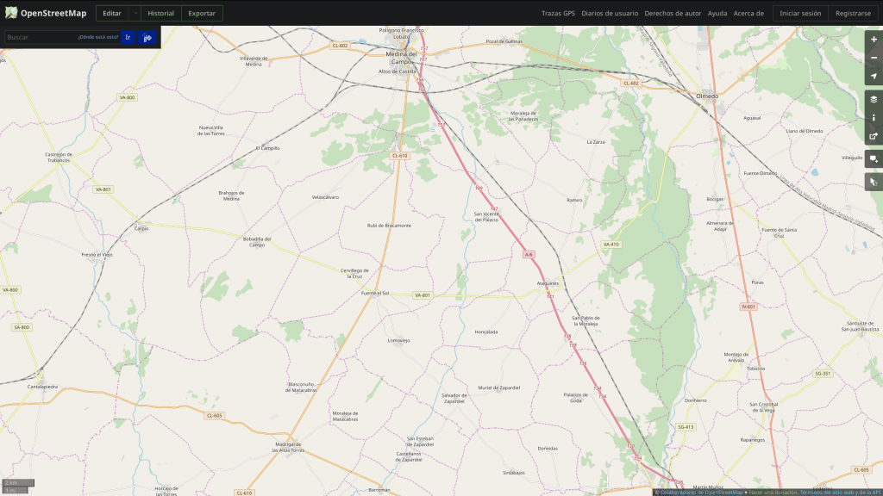Click the directions arrow icon beside search
883x496 pixels.
pyautogui.click(x=147, y=37)
